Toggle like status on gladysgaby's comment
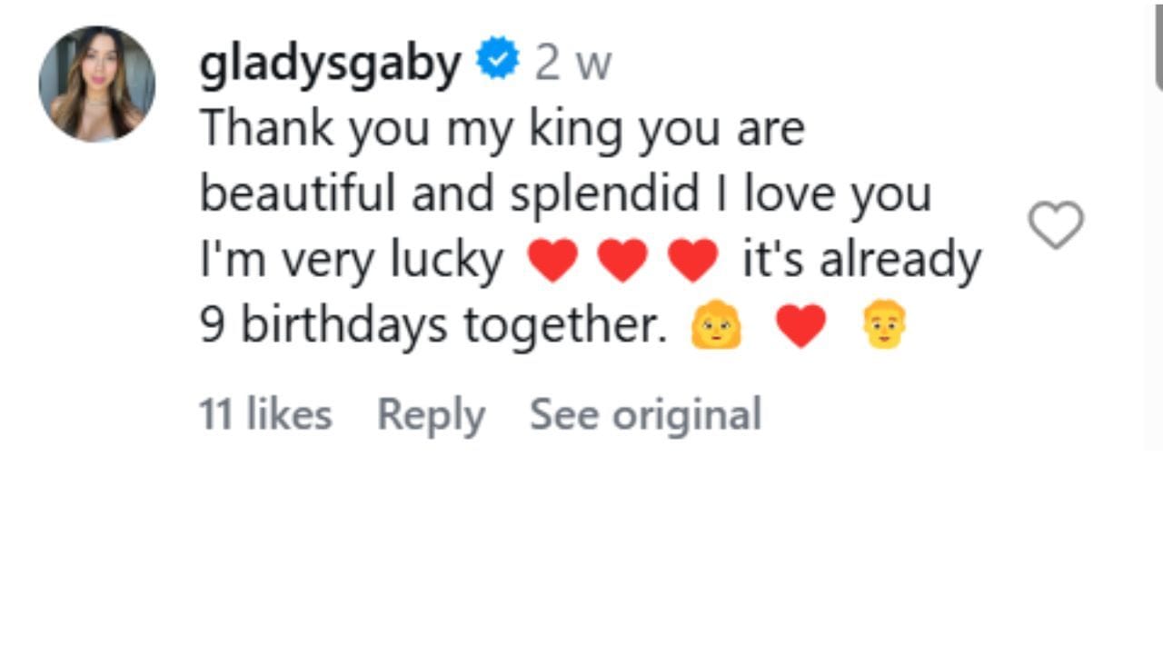Image resolution: width=1163 pixels, height=654 pixels. pyautogui.click(x=1057, y=224)
